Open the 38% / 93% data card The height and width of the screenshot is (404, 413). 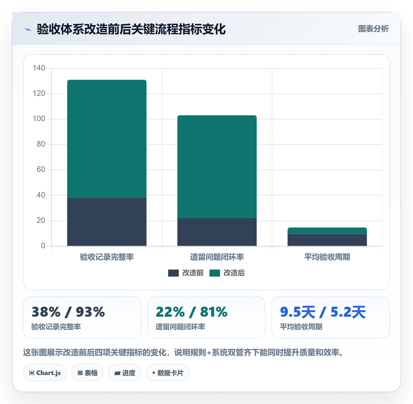click(x=82, y=317)
